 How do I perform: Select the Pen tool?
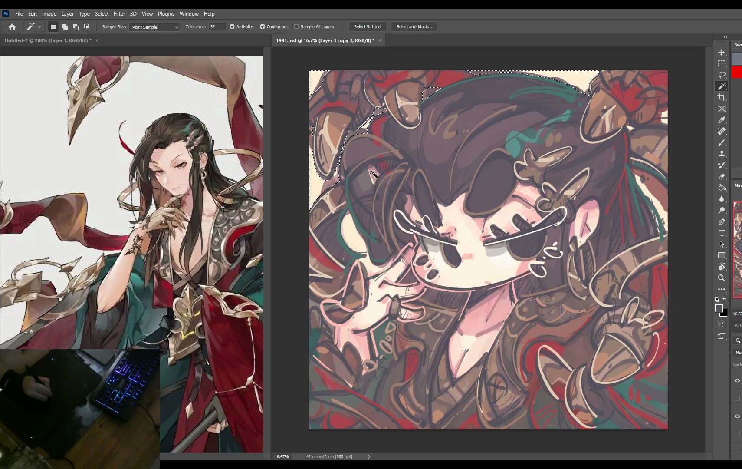pos(722,221)
